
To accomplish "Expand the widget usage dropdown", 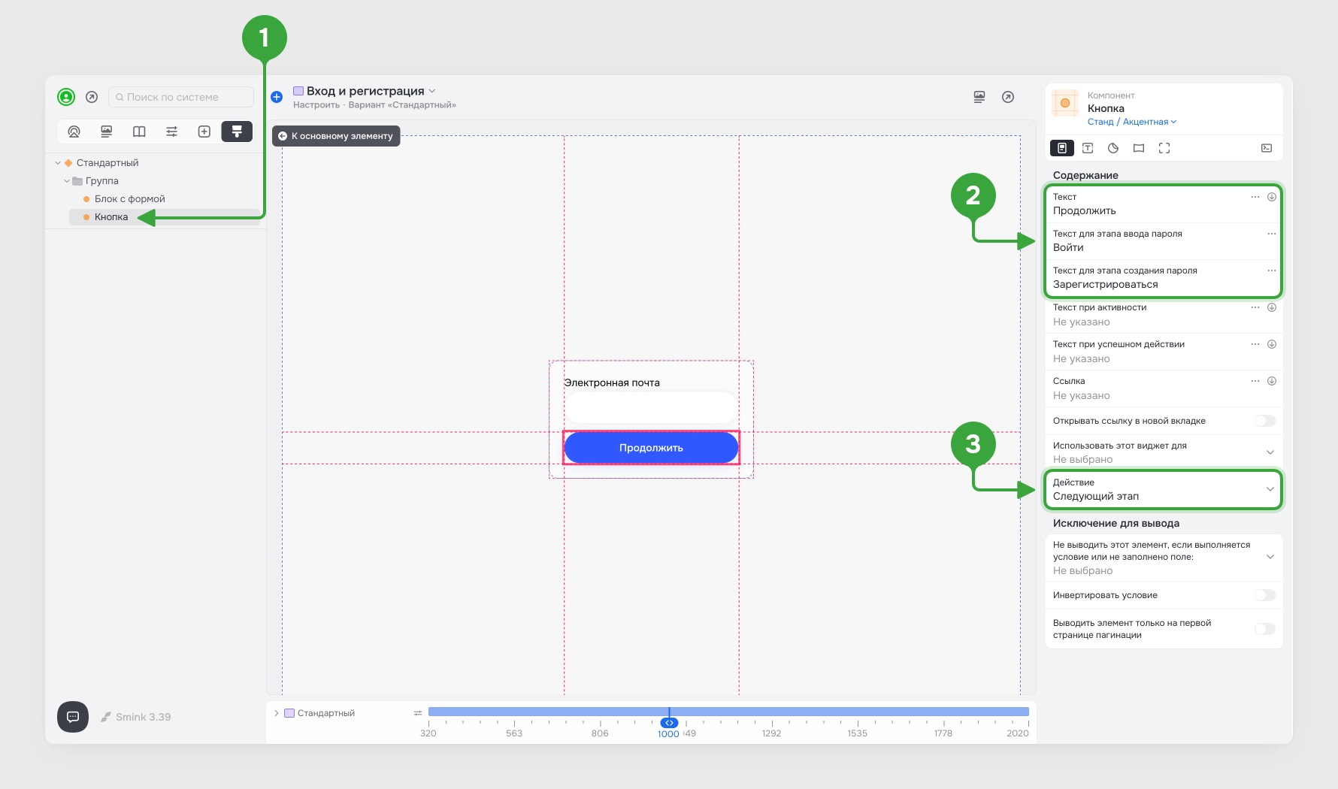I will (1164, 452).
